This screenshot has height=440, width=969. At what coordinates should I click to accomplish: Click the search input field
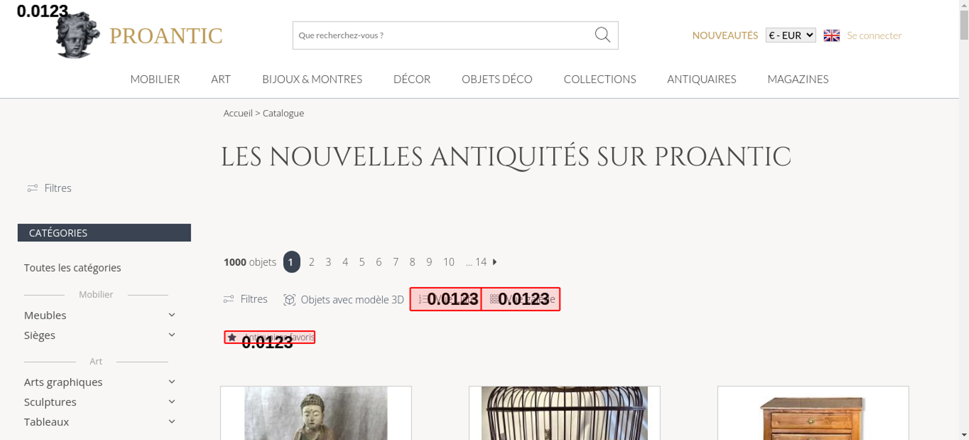click(x=443, y=35)
